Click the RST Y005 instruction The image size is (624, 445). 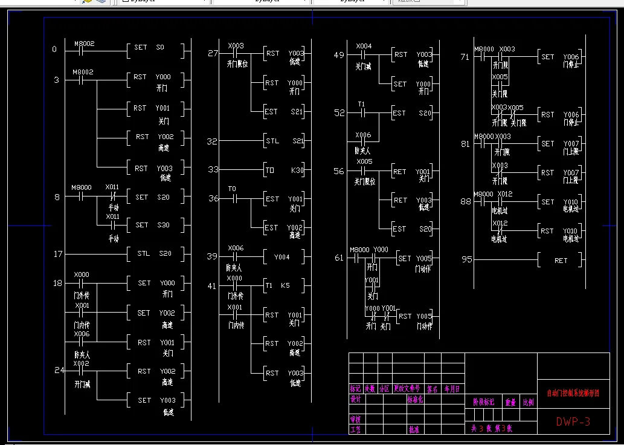[x=414, y=316]
